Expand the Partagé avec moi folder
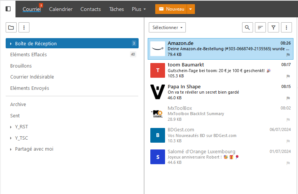This screenshot has height=194, width=298. tap(11, 149)
